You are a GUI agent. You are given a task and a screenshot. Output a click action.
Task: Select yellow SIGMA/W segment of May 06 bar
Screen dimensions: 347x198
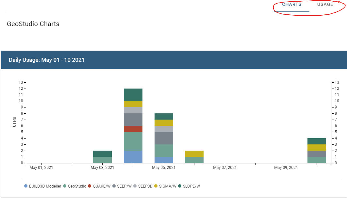[x=194, y=154]
